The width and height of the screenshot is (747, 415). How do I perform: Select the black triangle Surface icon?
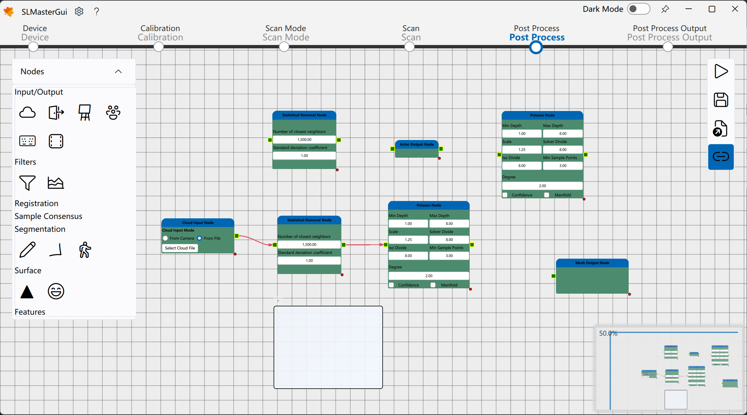(27, 292)
